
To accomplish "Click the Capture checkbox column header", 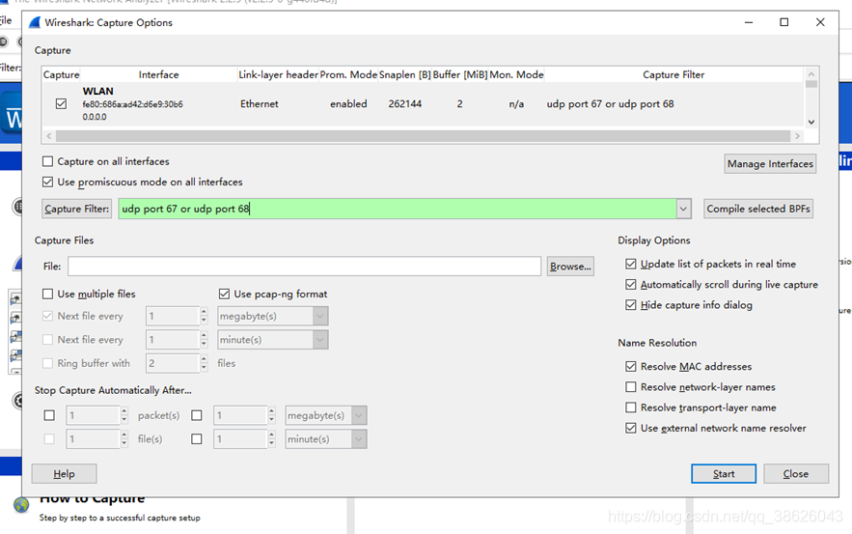I will tap(61, 74).
